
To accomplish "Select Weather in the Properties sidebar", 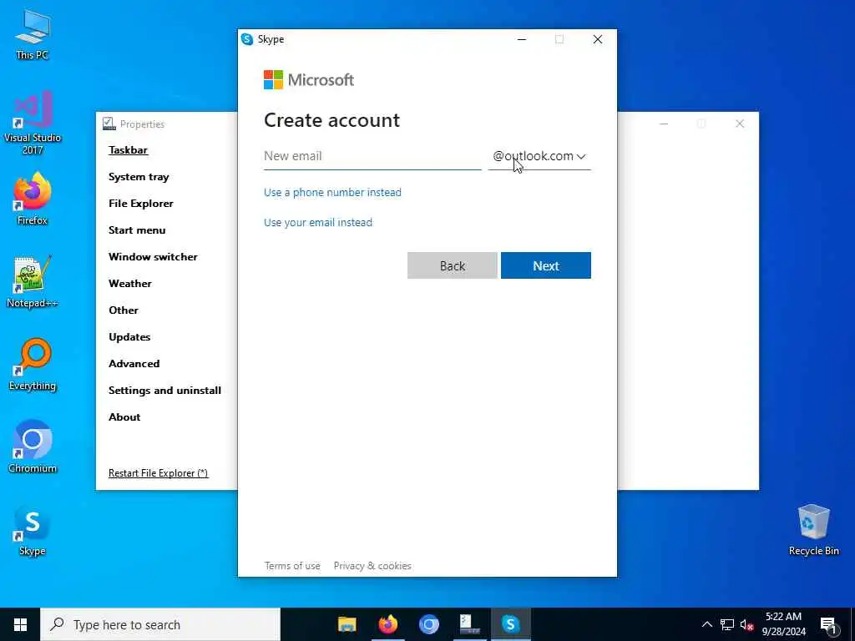I will click(x=129, y=284).
